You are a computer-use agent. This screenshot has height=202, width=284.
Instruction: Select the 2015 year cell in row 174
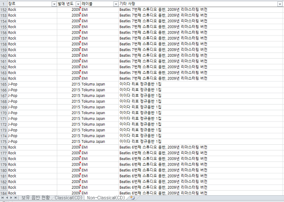pyautogui.click(x=69, y=136)
